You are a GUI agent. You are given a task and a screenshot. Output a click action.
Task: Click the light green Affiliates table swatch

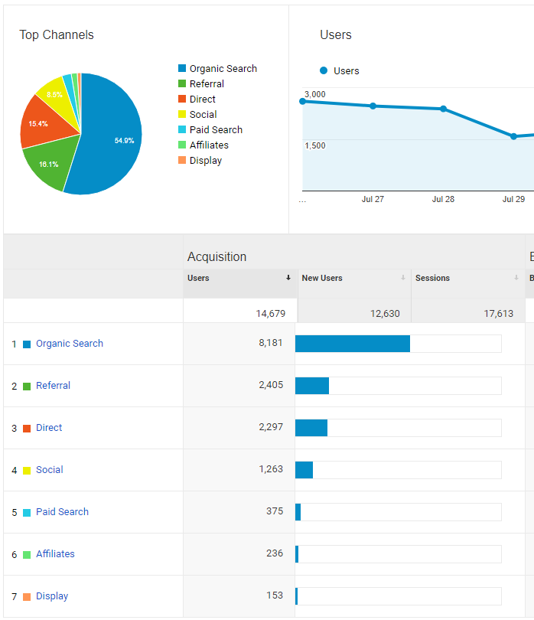point(27,555)
